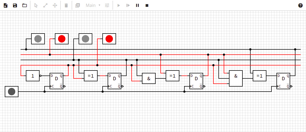Open circuit settings sliders icon

pyautogui.click(x=107, y=6)
